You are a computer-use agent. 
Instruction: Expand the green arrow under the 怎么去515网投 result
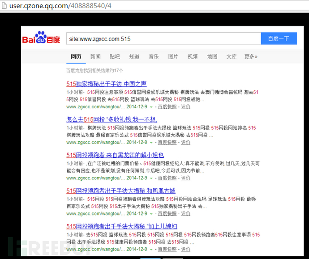coord(151,143)
